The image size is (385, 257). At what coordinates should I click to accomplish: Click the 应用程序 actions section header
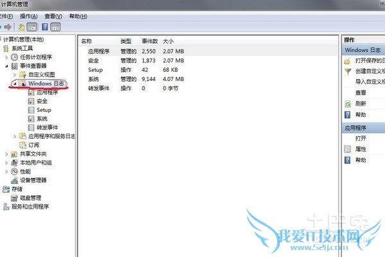point(364,128)
